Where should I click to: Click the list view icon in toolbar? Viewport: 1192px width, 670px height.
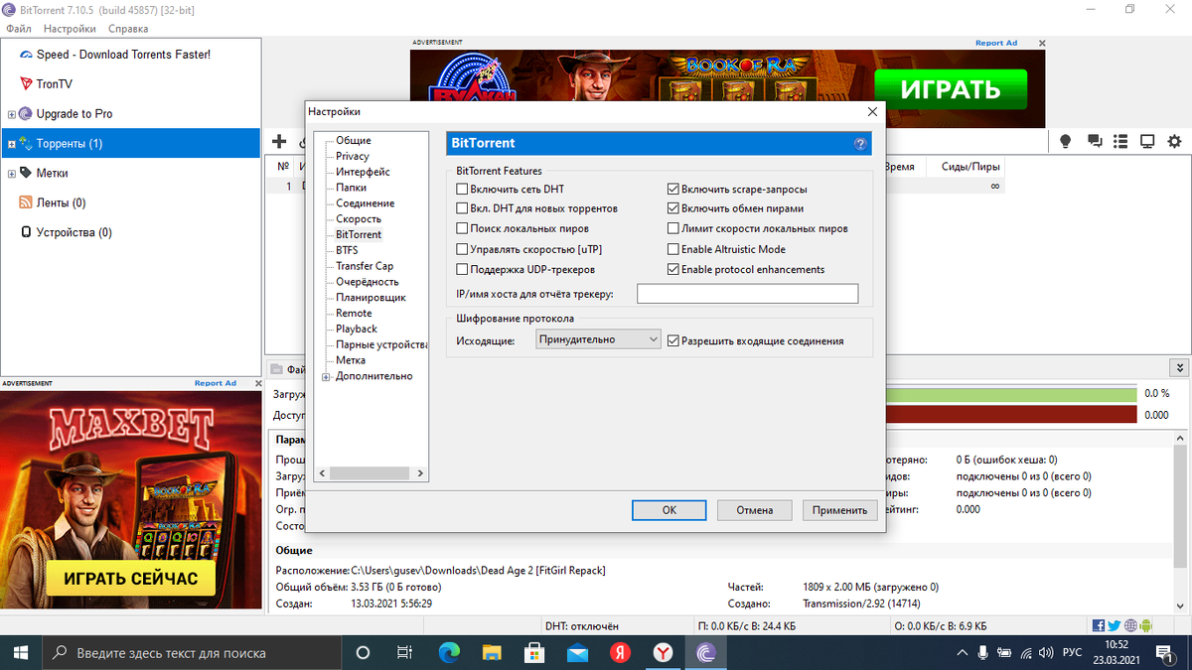point(1121,142)
